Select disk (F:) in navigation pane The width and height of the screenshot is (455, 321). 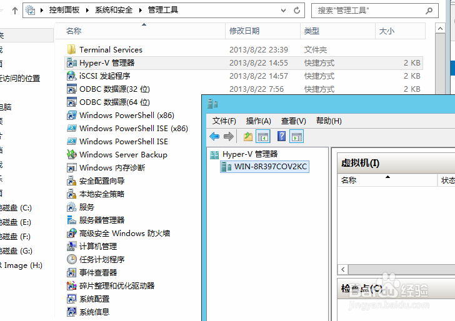tap(15, 237)
